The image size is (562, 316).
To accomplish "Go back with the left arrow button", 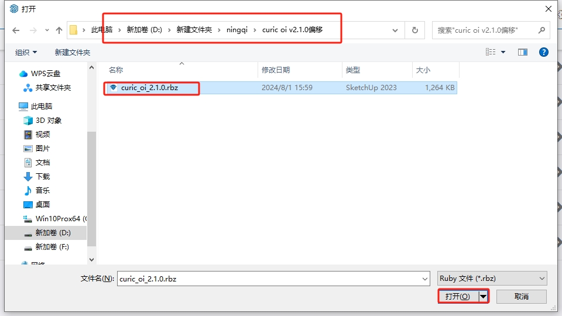I will click(16, 30).
